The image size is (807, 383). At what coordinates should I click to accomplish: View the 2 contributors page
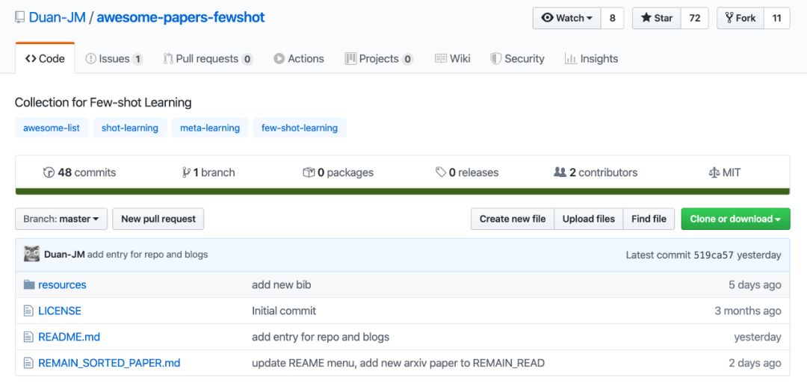coord(596,172)
